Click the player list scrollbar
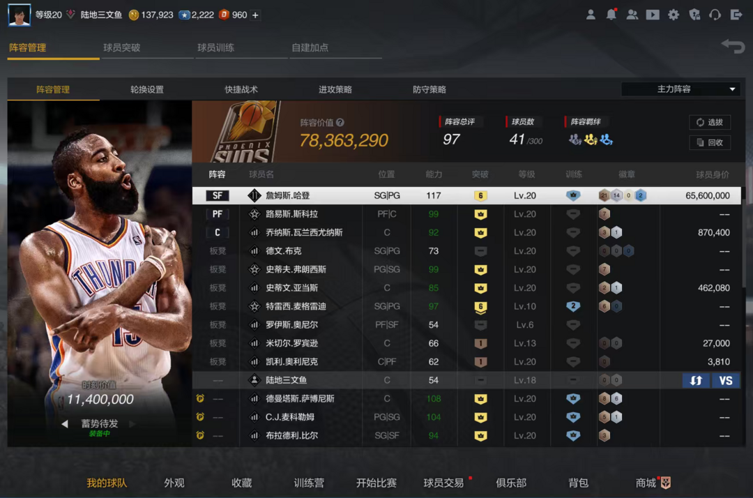This screenshot has width=753, height=498. 743,245
